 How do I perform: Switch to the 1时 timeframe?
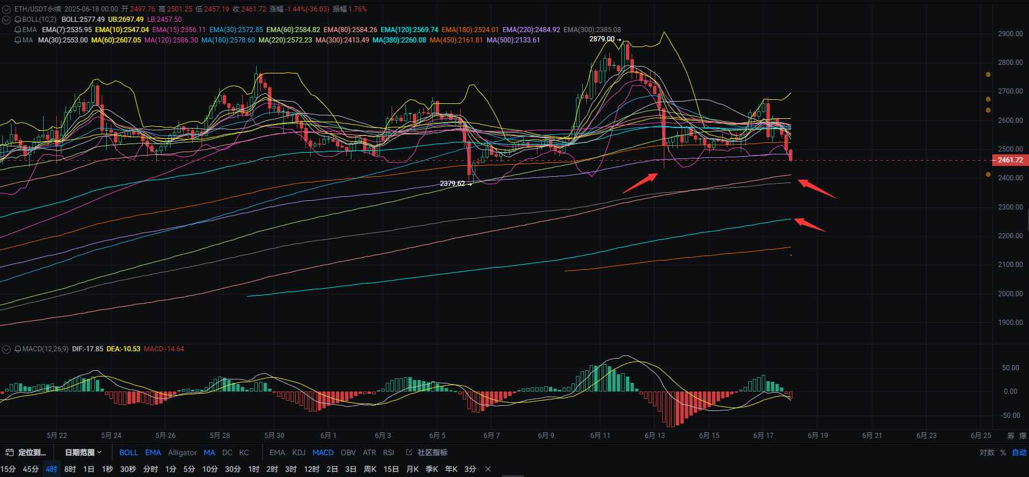(x=254, y=469)
